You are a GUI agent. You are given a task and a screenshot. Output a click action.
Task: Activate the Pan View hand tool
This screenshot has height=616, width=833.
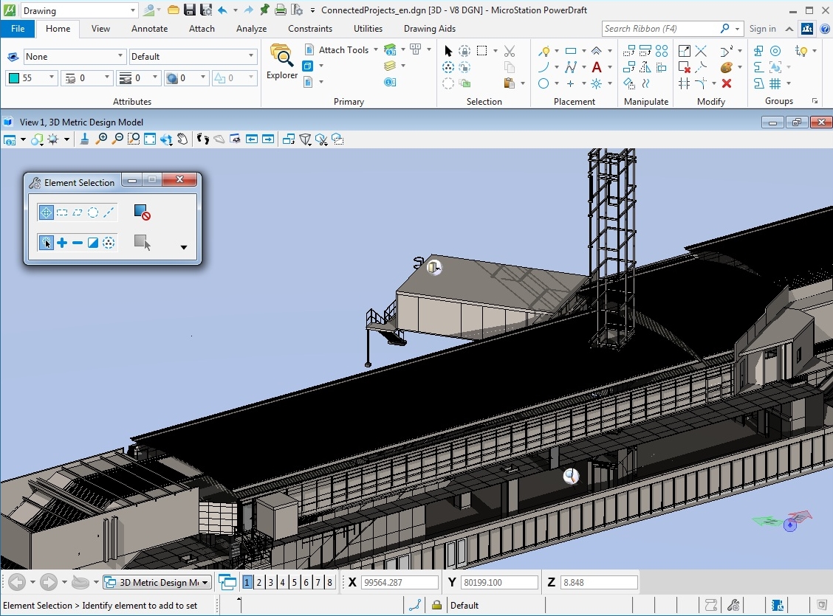coord(182,139)
